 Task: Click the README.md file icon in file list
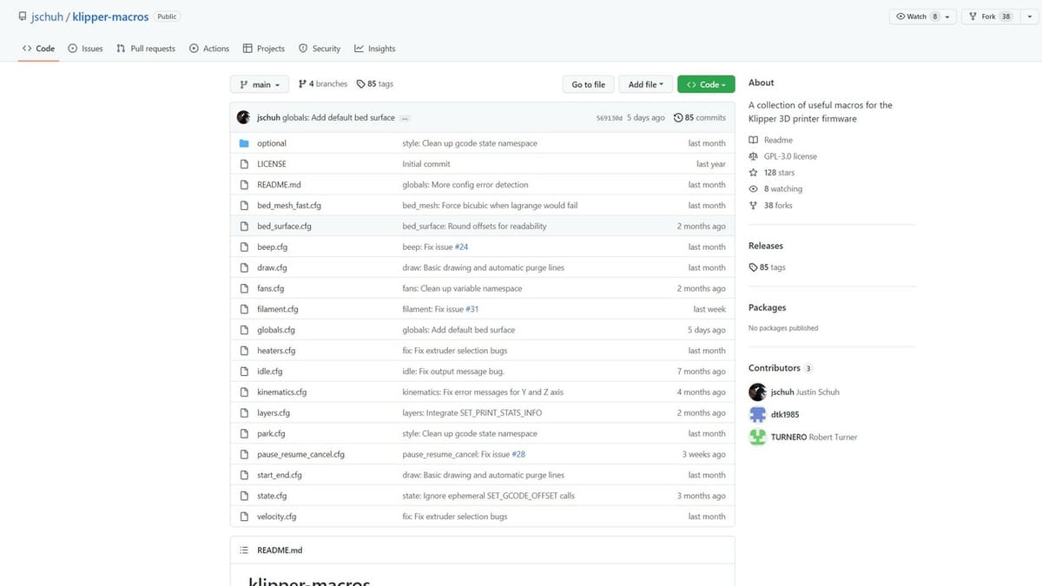coord(244,185)
